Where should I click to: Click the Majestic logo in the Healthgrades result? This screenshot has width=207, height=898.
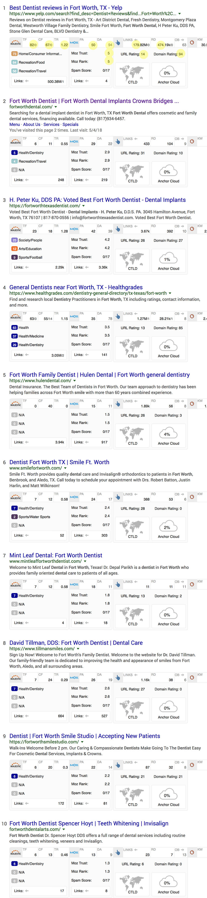click(x=16, y=317)
